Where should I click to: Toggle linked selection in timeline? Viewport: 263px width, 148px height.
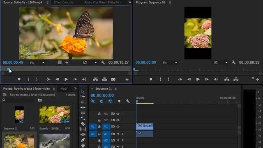pyautogui.click(x=111, y=101)
